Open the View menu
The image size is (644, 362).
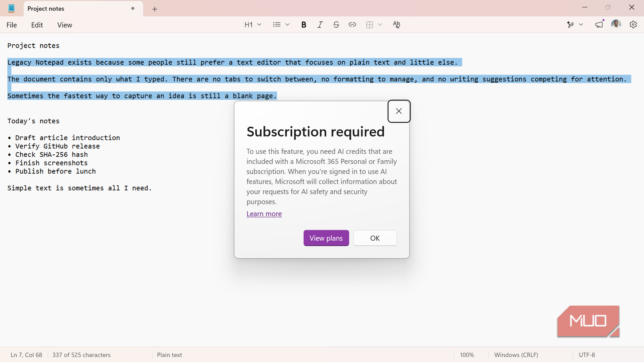64,25
